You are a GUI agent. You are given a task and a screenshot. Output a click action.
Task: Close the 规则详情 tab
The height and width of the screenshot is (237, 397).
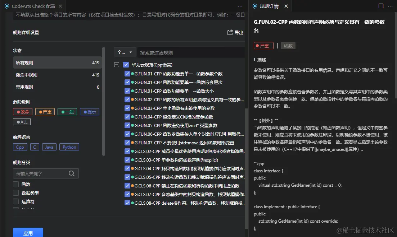click(286, 6)
